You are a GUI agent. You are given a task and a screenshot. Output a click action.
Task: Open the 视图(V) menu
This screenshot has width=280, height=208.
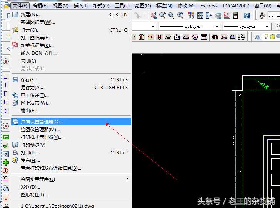[x=61, y=6]
